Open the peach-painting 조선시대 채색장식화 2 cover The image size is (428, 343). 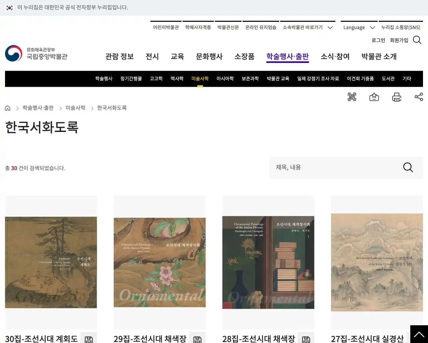(159, 262)
